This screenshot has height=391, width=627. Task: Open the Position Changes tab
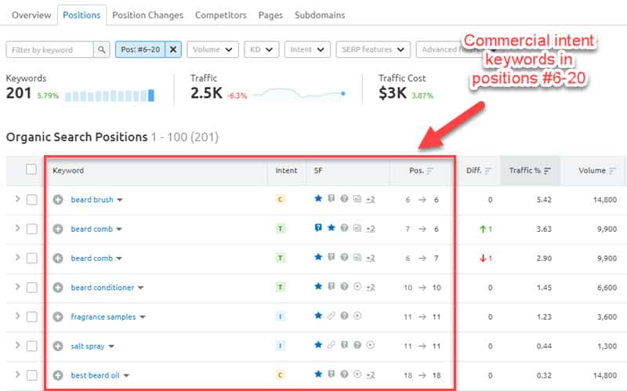147,15
